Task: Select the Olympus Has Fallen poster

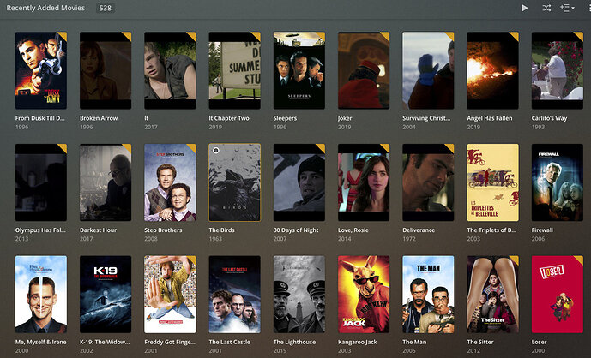Action: coord(41,182)
